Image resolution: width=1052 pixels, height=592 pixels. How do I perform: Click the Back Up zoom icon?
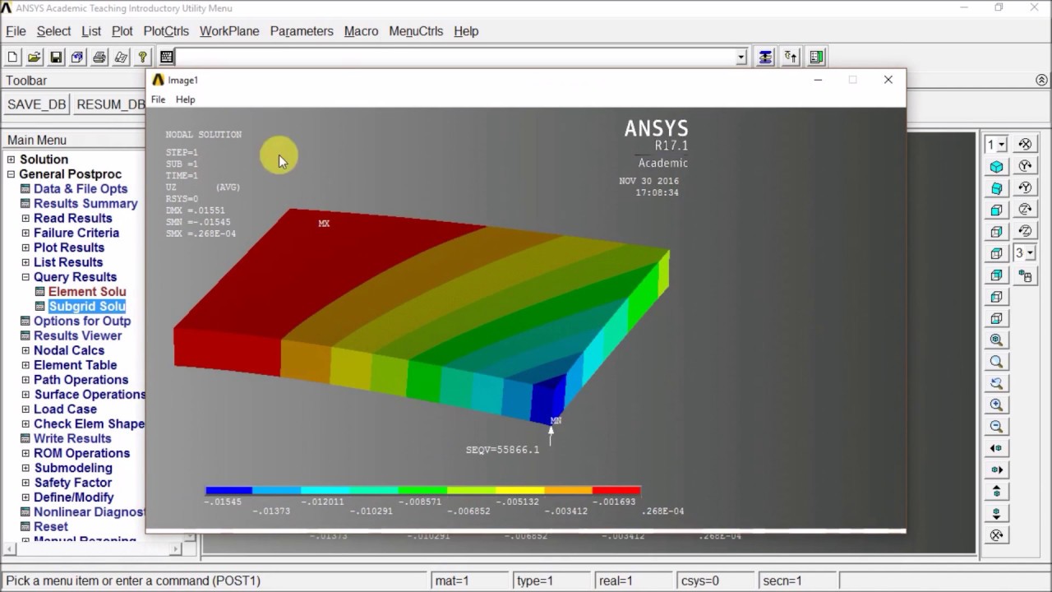click(997, 383)
